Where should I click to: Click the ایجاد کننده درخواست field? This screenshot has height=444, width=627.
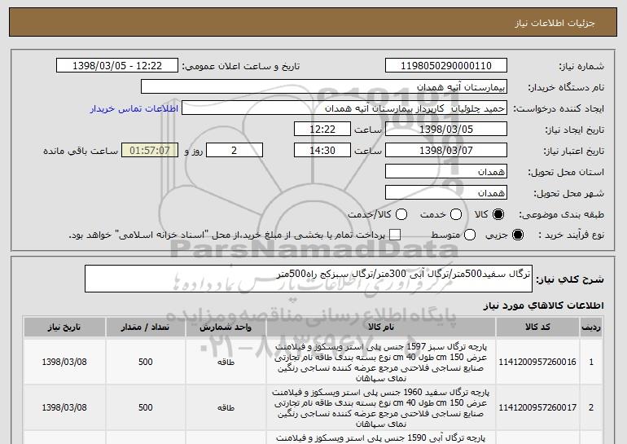pyautogui.click(x=344, y=108)
